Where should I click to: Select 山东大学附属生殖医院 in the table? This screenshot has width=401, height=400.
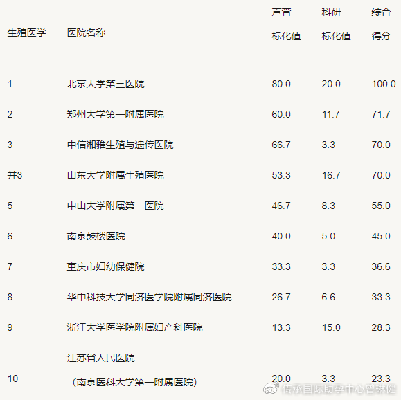point(116,175)
